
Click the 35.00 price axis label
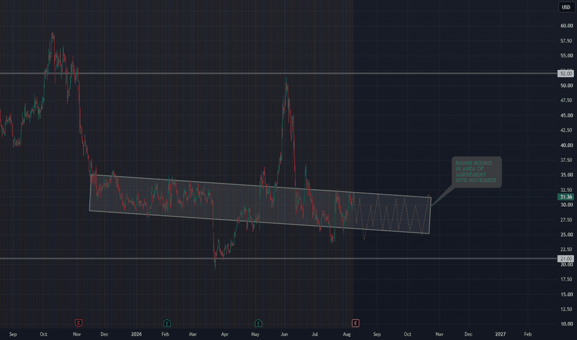pyautogui.click(x=566, y=175)
